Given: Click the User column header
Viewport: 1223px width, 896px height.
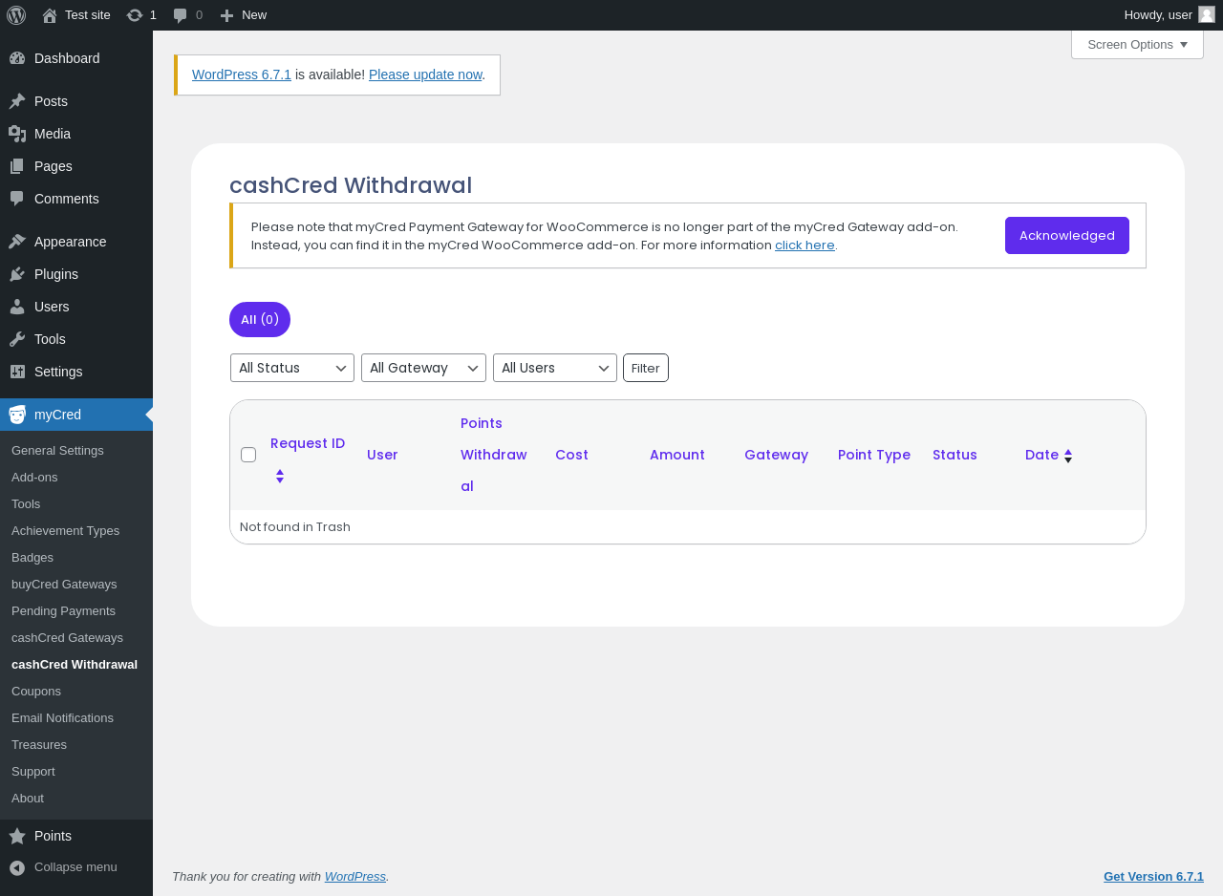Looking at the screenshot, I should coord(382,455).
